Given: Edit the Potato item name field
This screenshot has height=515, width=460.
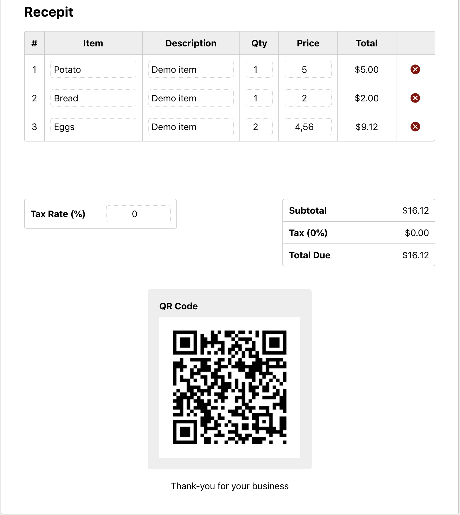Looking at the screenshot, I should (x=93, y=69).
